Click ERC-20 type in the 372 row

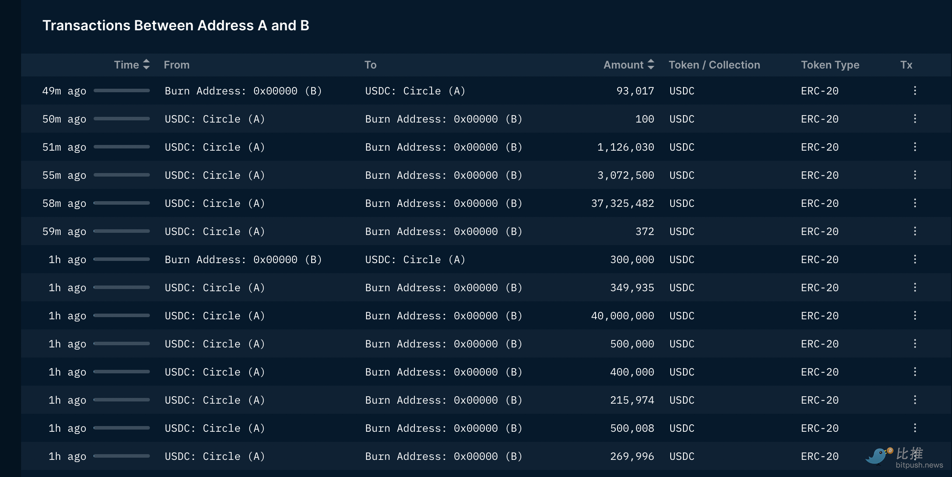tap(820, 231)
